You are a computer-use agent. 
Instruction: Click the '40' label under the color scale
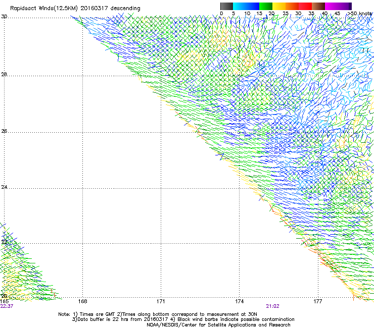324,14
